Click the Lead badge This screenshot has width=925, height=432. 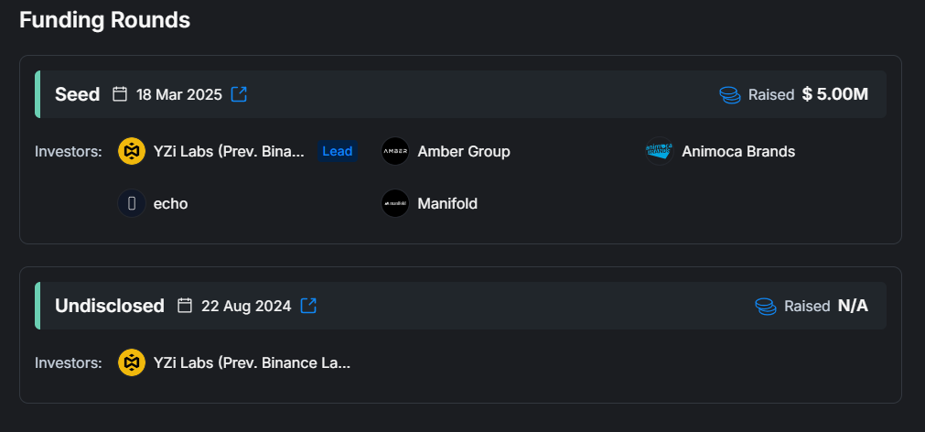[x=338, y=151]
